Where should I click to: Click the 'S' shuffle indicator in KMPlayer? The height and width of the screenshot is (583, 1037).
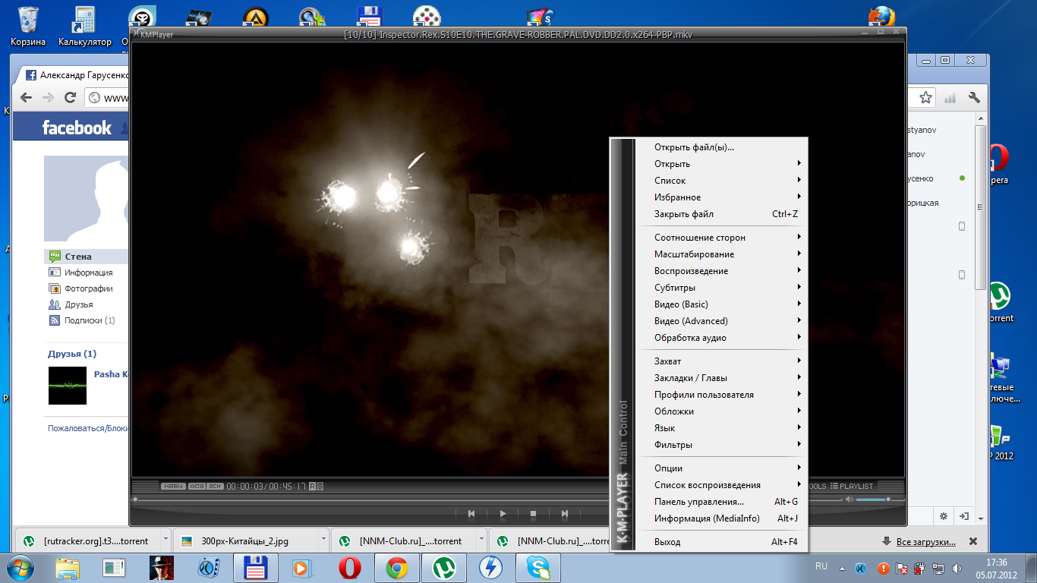(x=320, y=486)
